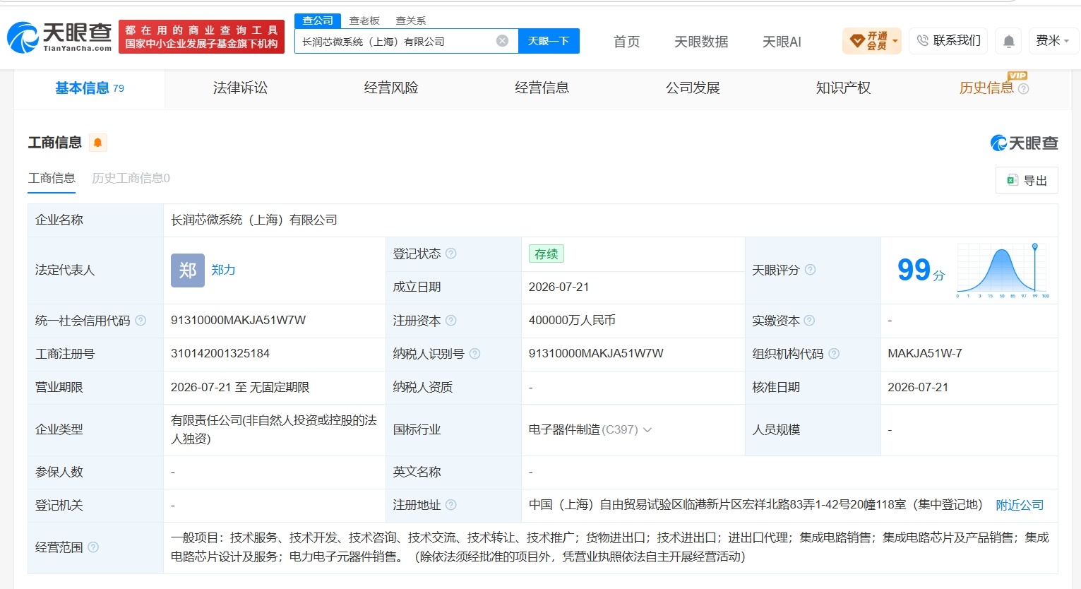Click the orange alert bell beside 工商信息
The width and height of the screenshot is (1081, 589).
tap(97, 143)
